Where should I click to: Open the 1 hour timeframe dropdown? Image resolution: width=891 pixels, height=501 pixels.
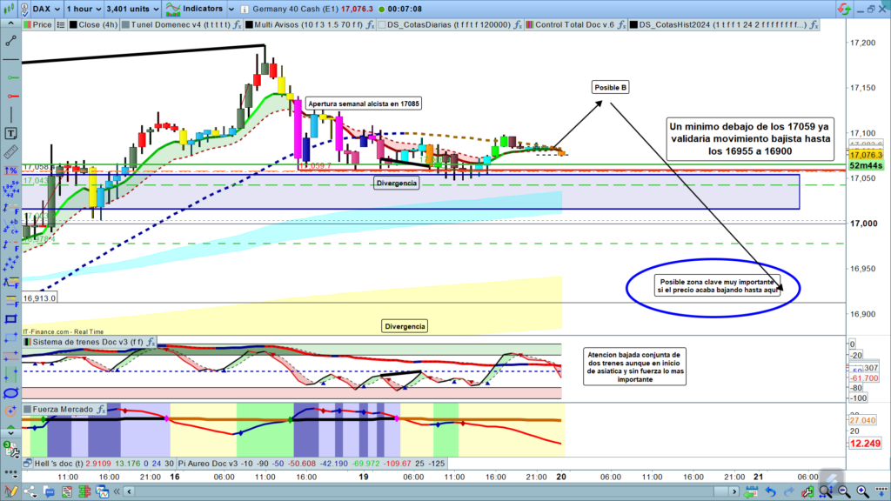[x=84, y=9]
